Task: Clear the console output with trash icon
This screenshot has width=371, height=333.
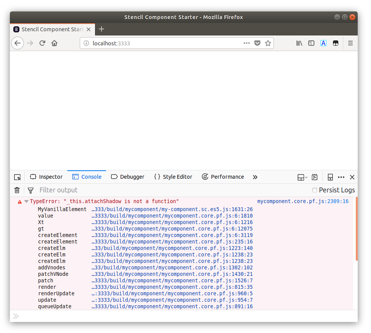Action: pyautogui.click(x=17, y=190)
